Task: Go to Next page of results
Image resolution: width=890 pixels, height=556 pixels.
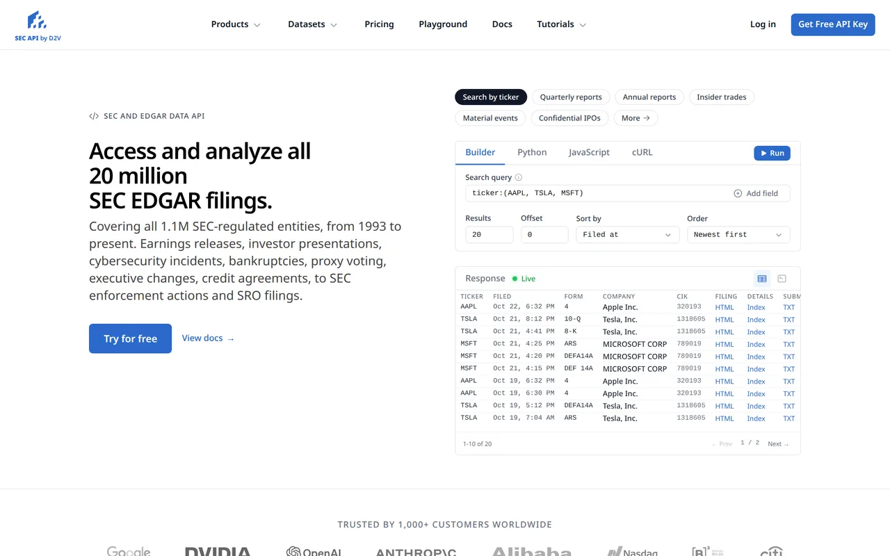Action: 778,444
